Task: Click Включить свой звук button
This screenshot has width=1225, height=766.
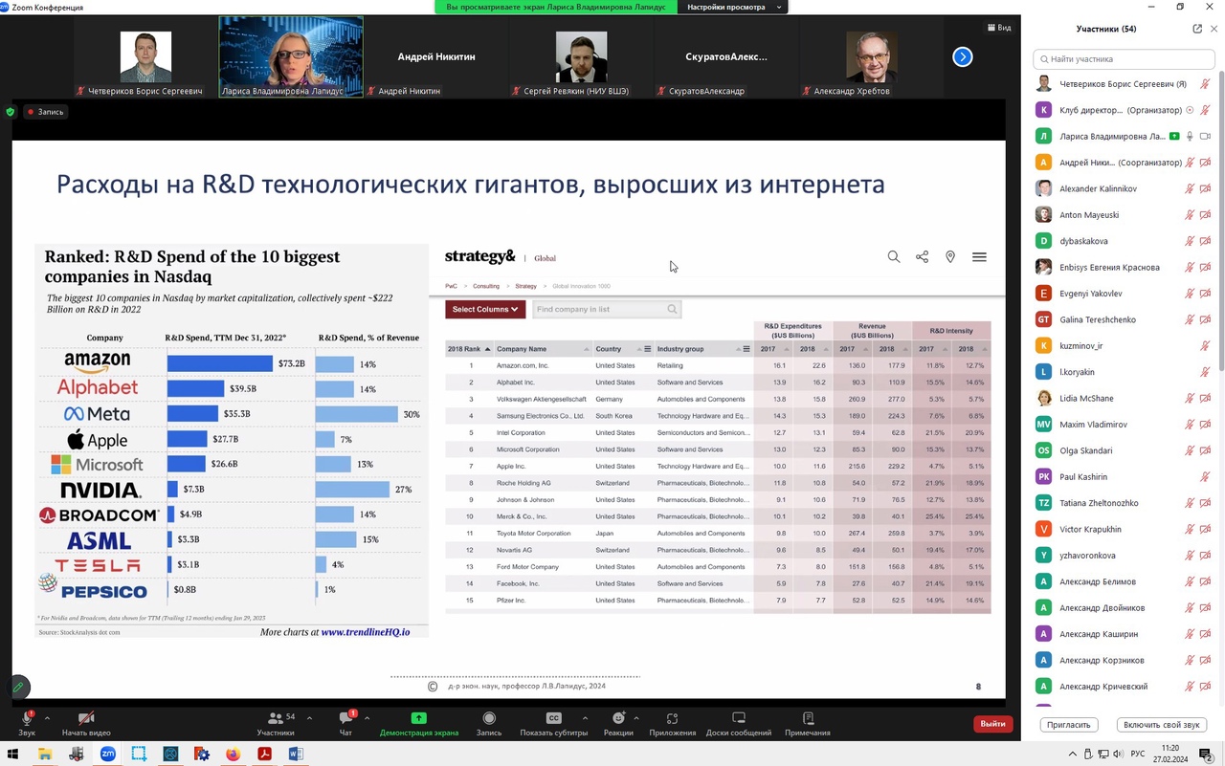Action: tap(1161, 725)
